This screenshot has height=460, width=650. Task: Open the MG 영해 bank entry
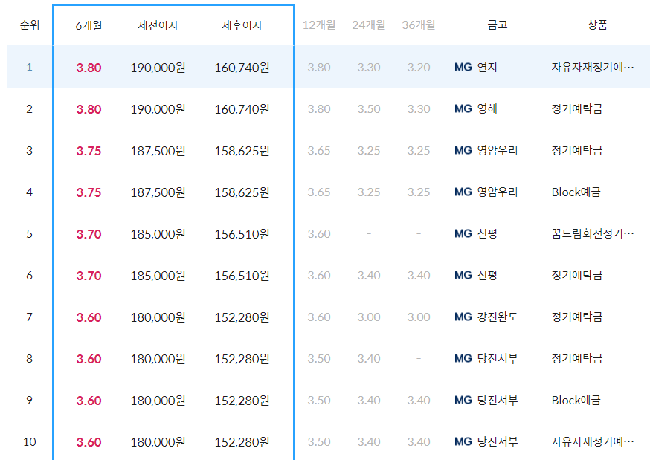pyautogui.click(x=475, y=109)
